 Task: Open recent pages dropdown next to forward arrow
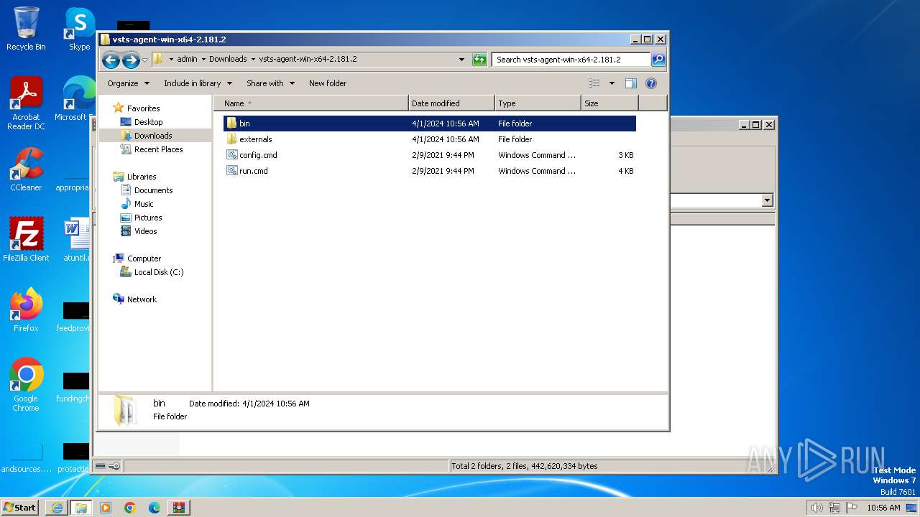pyautogui.click(x=144, y=60)
